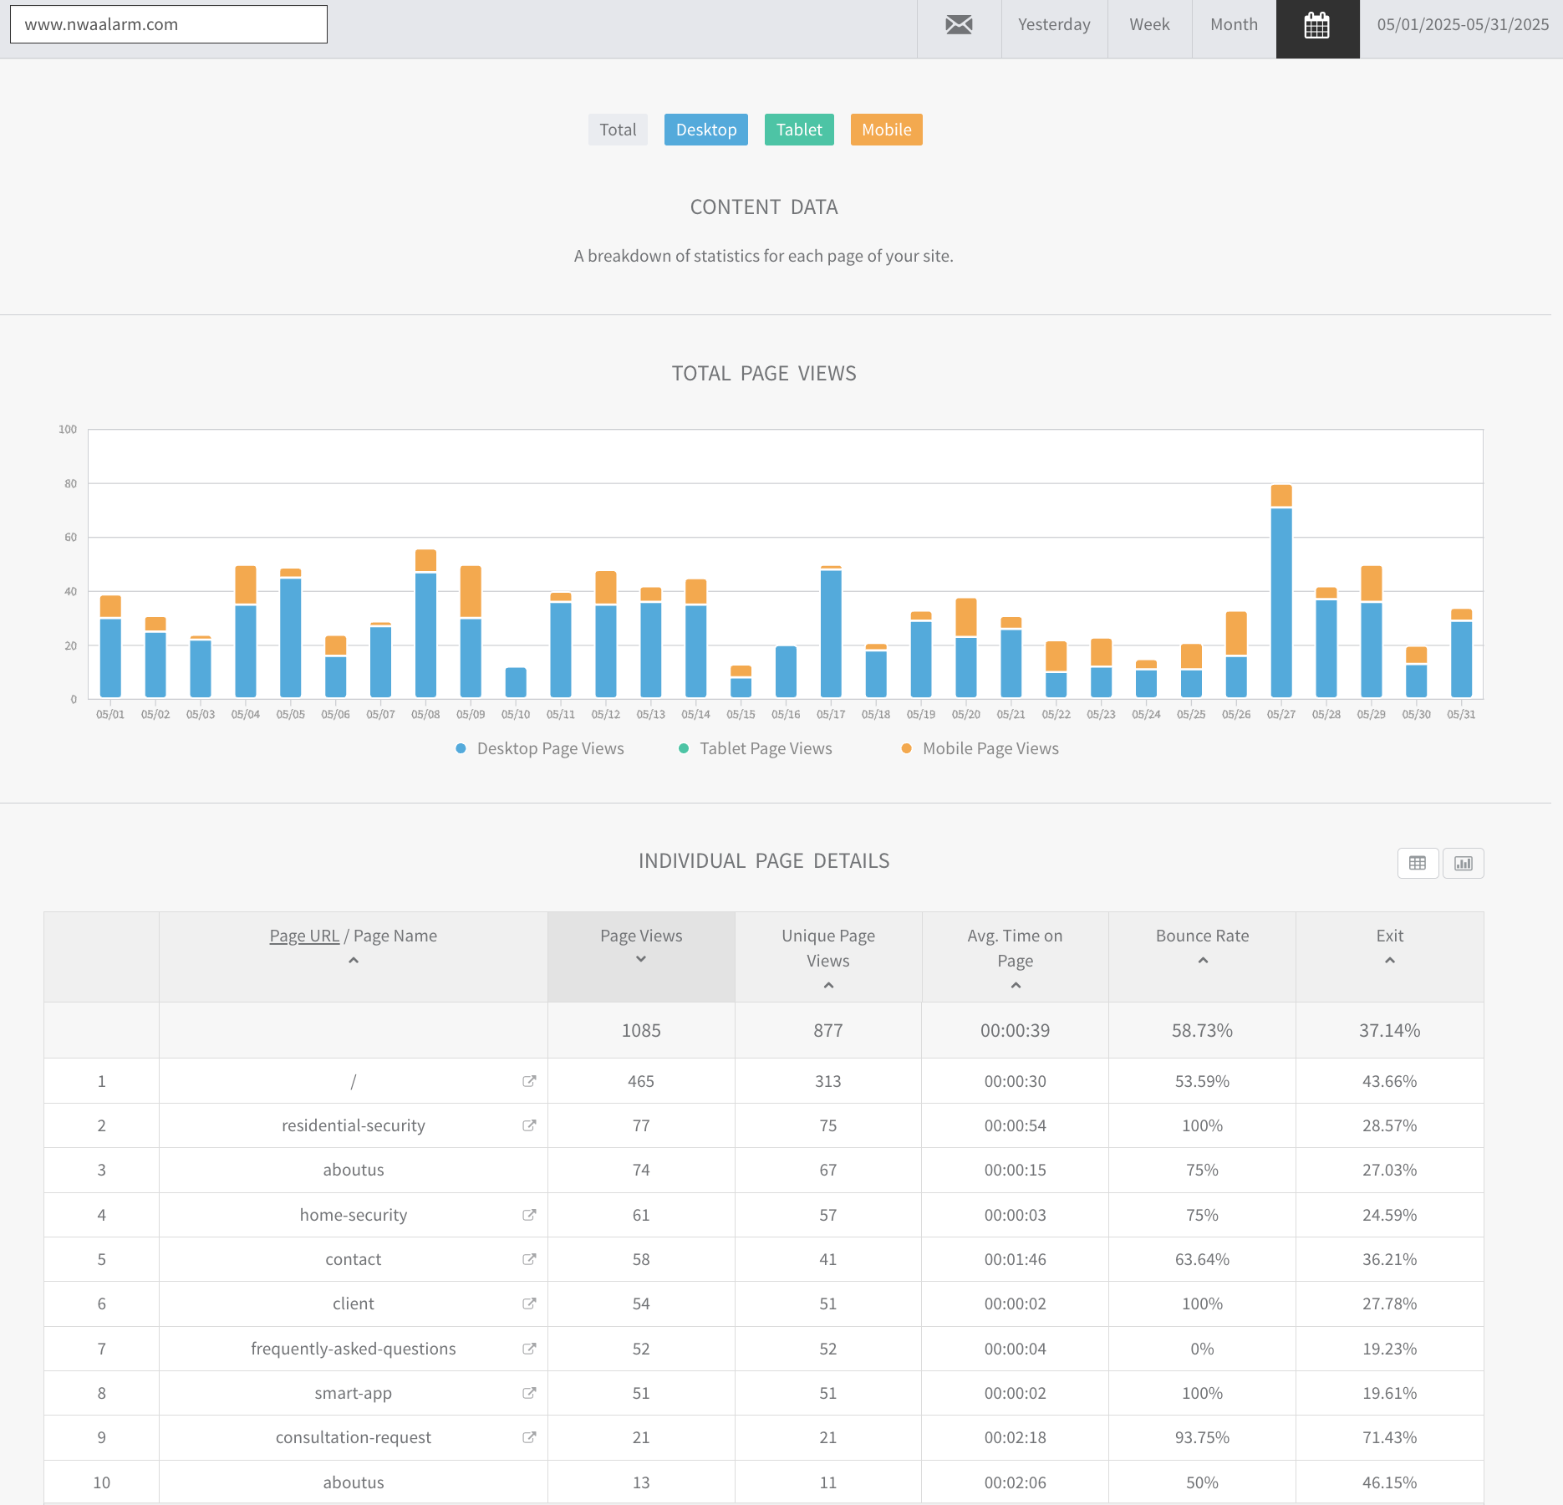Select the Month date range tab
This screenshot has height=1505, width=1563.
click(1234, 25)
